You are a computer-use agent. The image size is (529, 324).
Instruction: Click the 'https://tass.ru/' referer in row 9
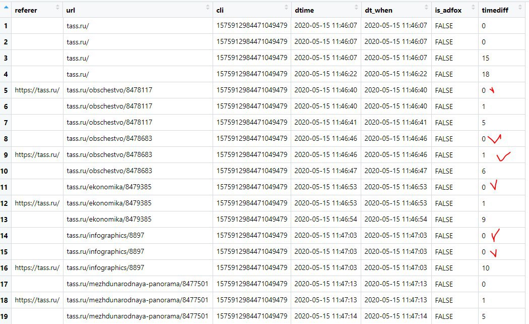click(x=37, y=155)
